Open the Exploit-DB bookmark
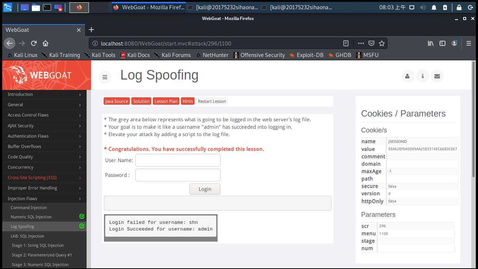This screenshot has height=269, width=478. click(306, 55)
